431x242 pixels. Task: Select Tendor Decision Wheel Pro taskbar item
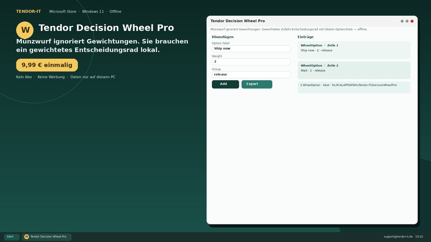pos(47,237)
